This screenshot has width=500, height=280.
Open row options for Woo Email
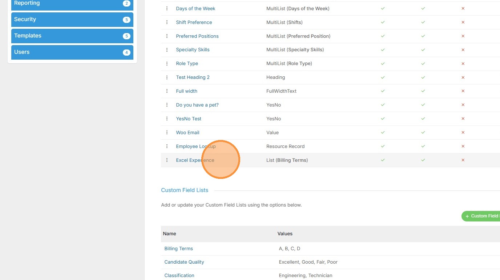click(x=167, y=133)
